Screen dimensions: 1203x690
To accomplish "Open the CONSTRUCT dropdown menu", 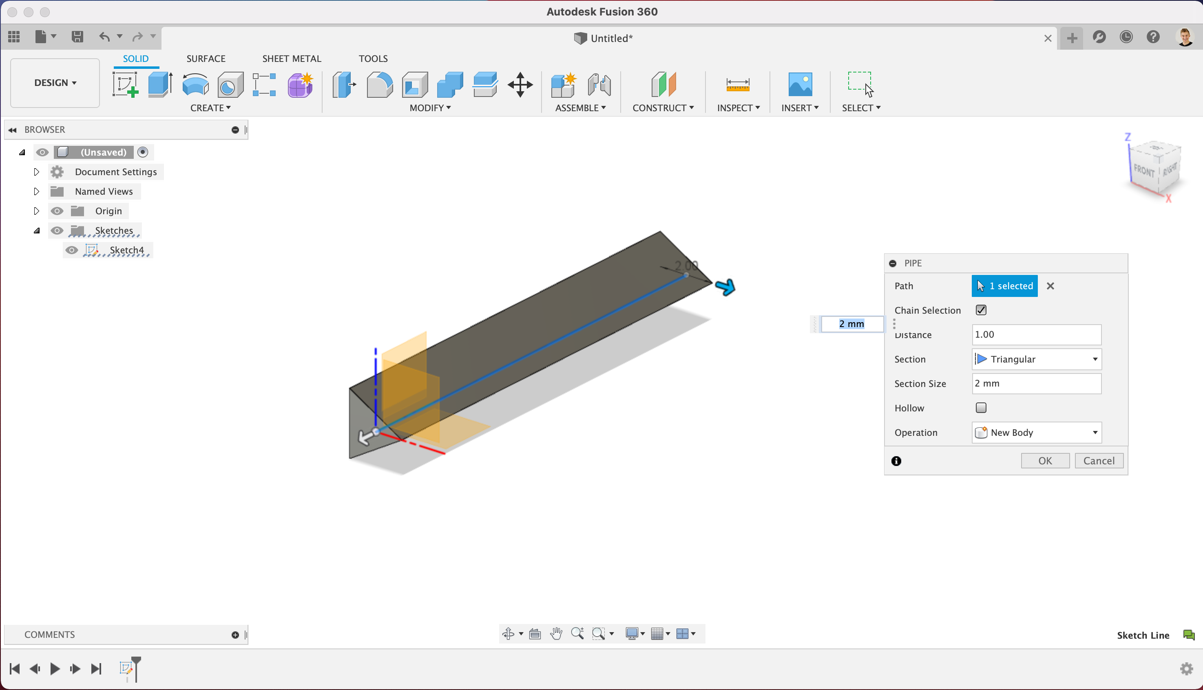I will (x=663, y=108).
